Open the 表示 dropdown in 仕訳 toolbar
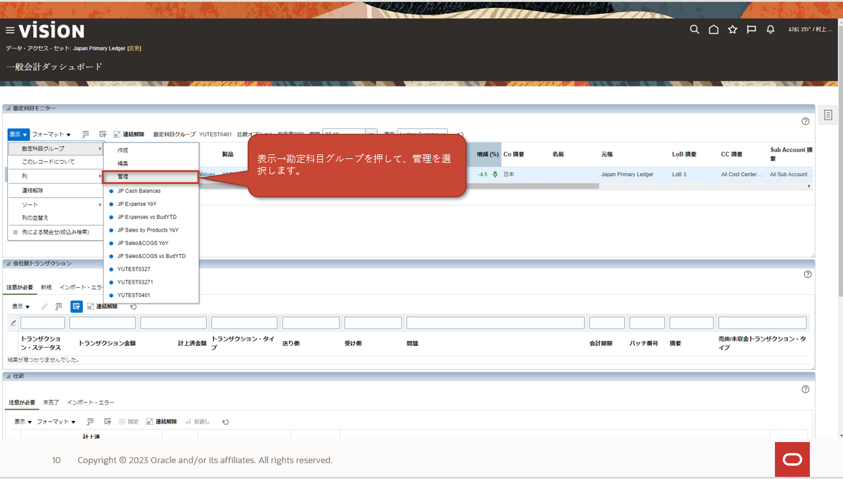The width and height of the screenshot is (843, 479). [24, 422]
